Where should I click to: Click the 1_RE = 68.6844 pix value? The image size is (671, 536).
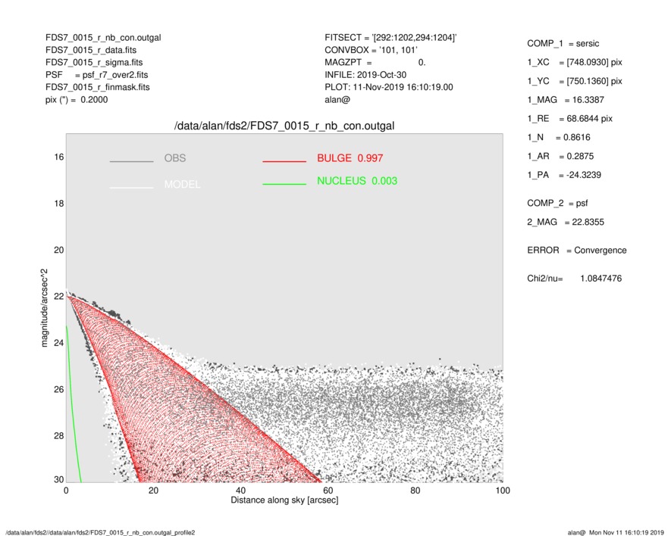click(x=570, y=119)
